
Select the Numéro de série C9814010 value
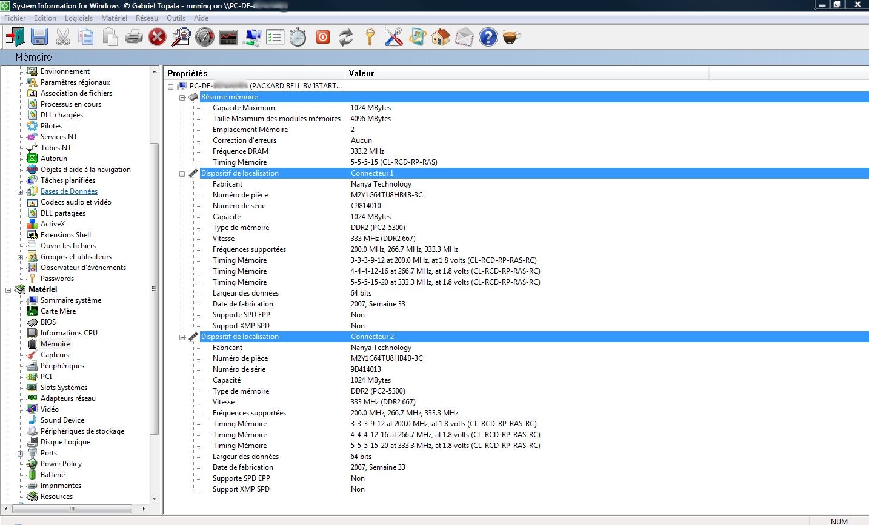pyautogui.click(x=366, y=206)
